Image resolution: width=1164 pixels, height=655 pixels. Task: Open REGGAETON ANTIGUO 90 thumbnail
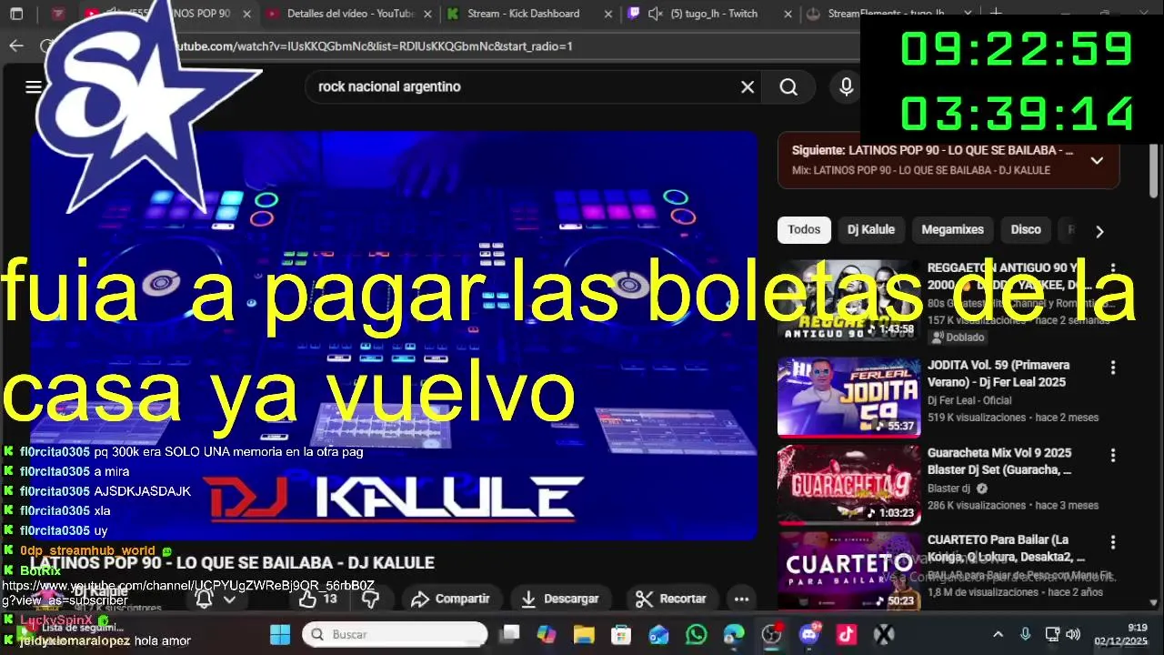848,300
